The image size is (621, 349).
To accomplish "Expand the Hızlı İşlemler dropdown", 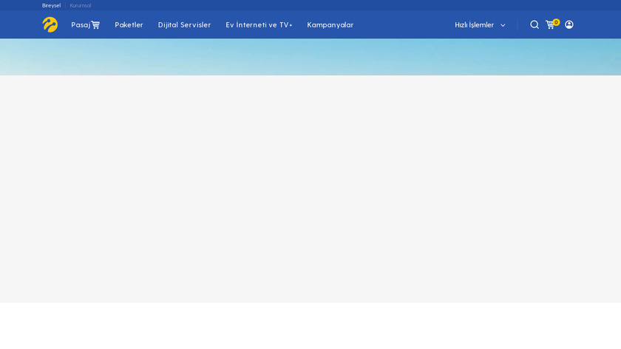I will coord(480,25).
